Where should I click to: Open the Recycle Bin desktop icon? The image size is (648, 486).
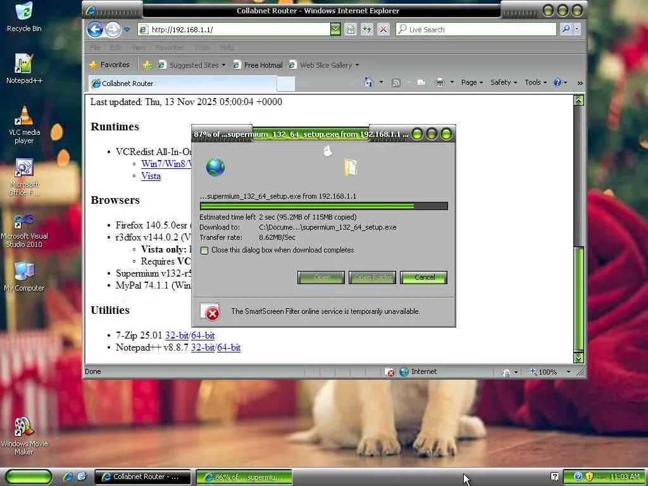[24, 17]
